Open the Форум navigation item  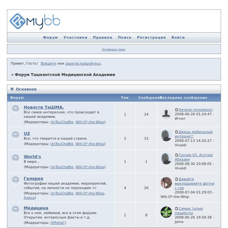pyautogui.click(x=50, y=37)
